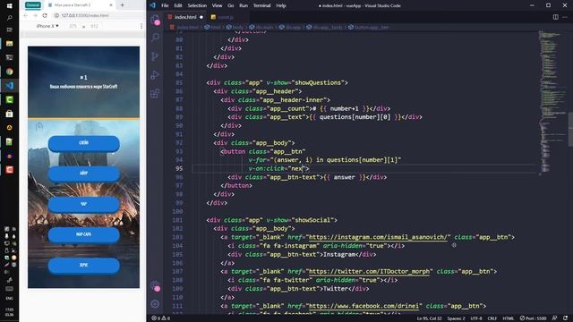Open the Help menu
Screen dimensions: 573x322
281,5
